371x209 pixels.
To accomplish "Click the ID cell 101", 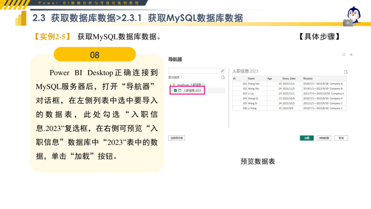I will point(240,83).
